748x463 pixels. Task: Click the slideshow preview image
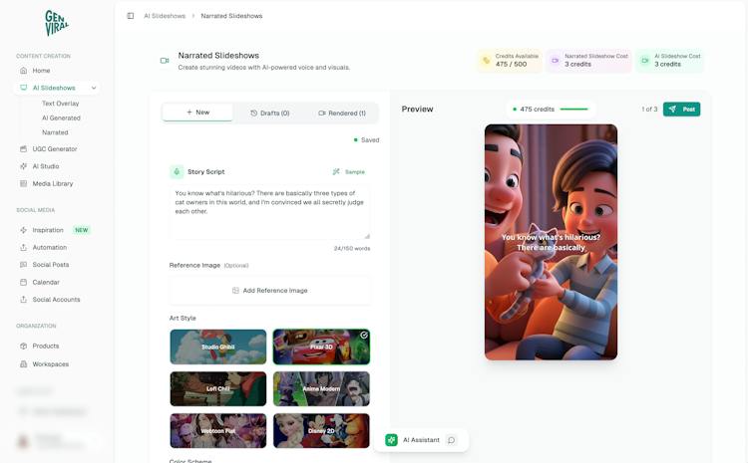click(551, 242)
